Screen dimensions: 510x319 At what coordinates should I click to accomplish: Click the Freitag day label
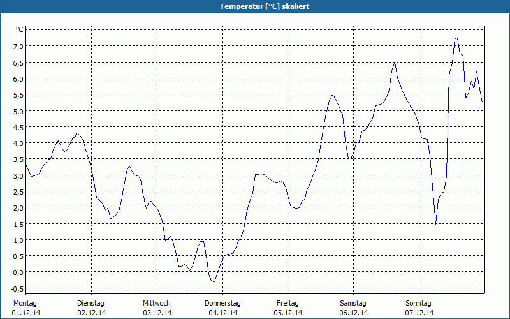coord(288,303)
